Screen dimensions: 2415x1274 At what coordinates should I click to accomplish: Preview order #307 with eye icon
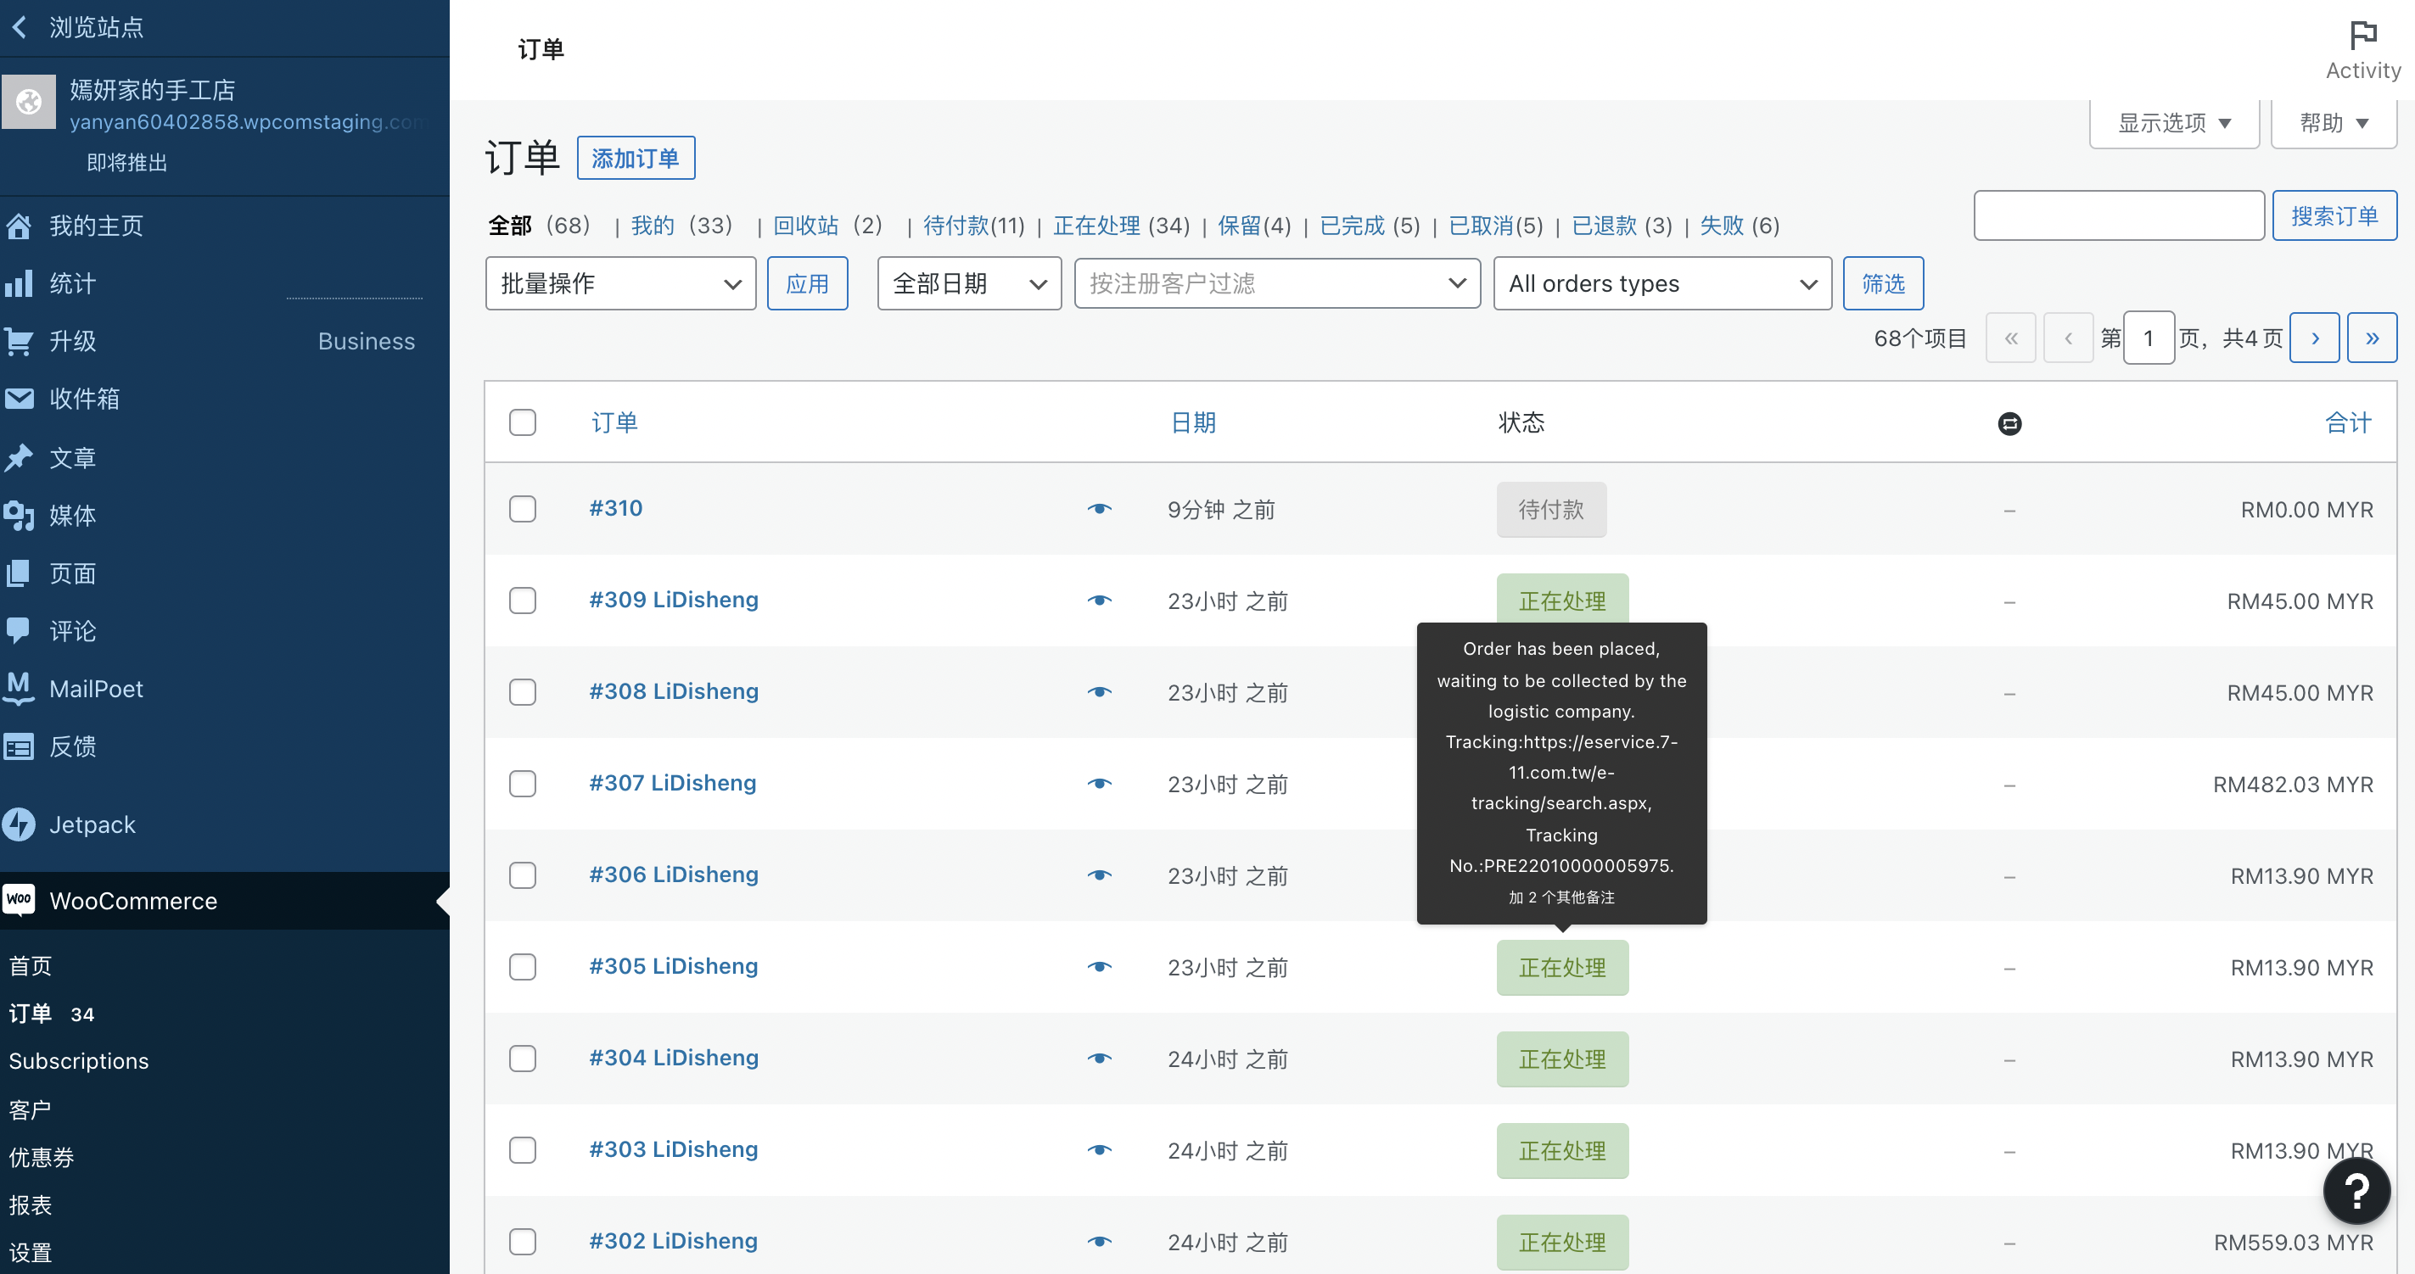(x=1099, y=784)
